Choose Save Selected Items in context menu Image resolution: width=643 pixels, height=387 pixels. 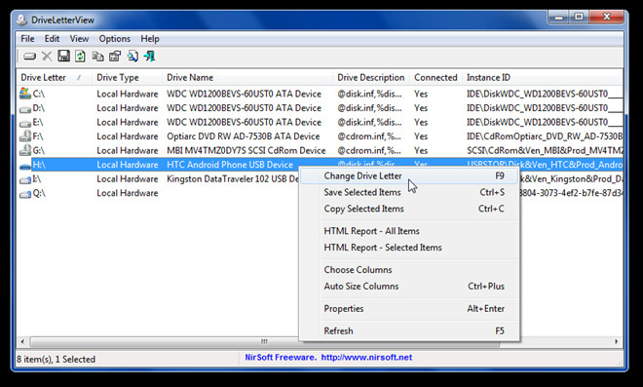[410, 192]
